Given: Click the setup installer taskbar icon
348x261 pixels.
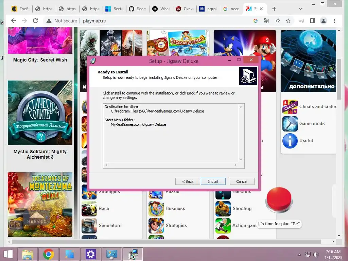Looking at the screenshot, I should click(x=133, y=254).
